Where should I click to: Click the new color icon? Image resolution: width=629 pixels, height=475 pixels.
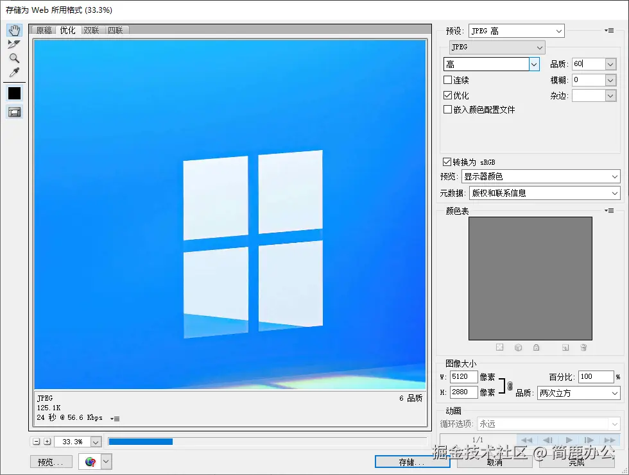[565, 347]
